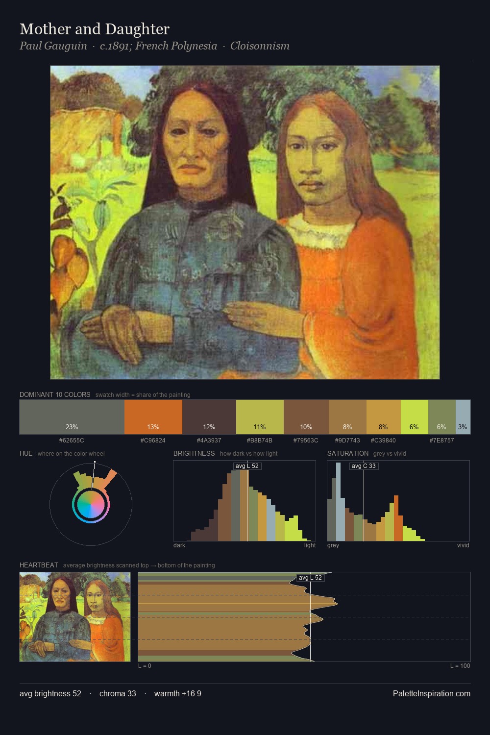Click the 'DOMINANT 10 COLORS' heading
Screen dimensions: 490x735
coord(55,394)
